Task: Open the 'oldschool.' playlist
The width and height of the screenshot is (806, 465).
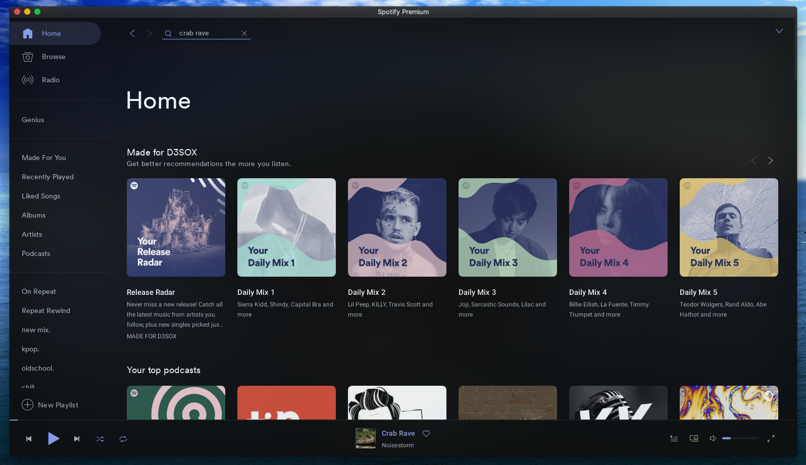Action: click(38, 368)
